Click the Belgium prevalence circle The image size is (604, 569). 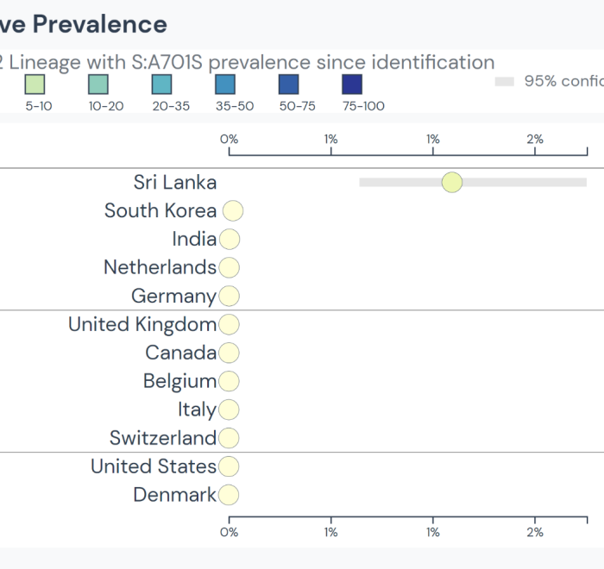tap(229, 381)
